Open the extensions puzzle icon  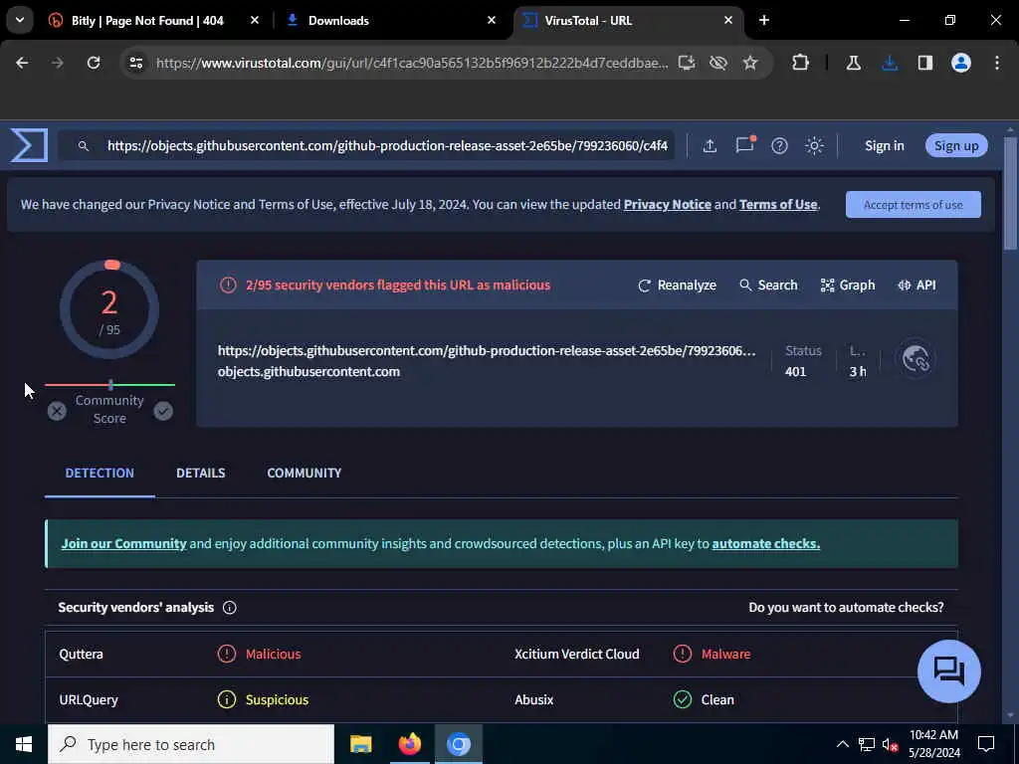point(801,63)
